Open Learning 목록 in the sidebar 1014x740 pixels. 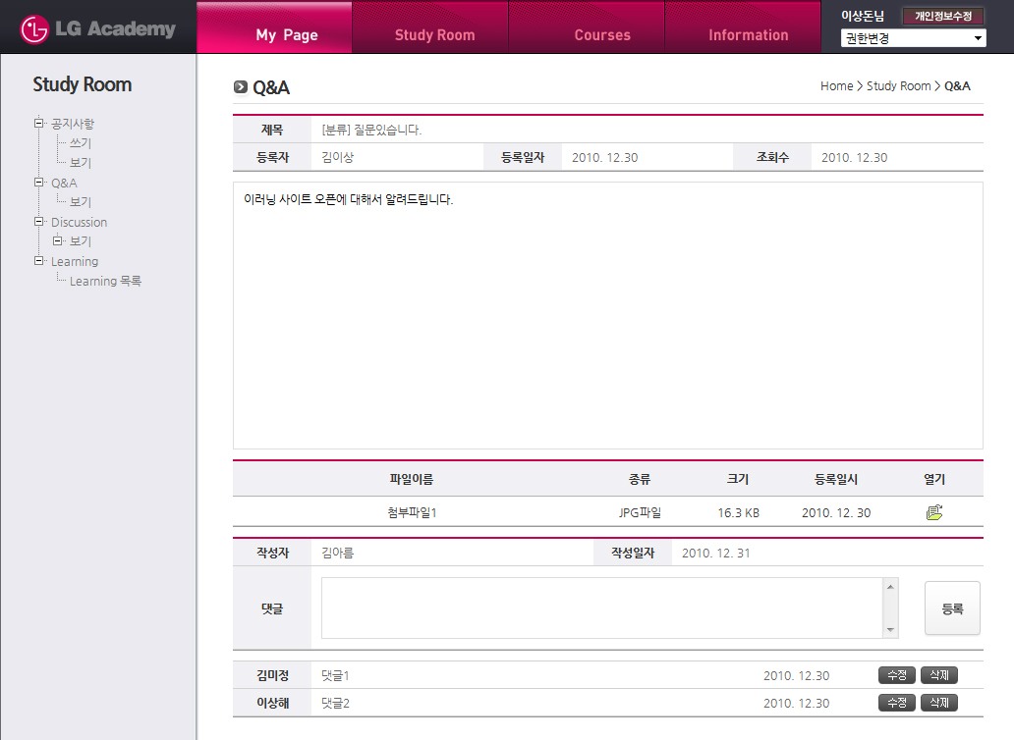(105, 281)
